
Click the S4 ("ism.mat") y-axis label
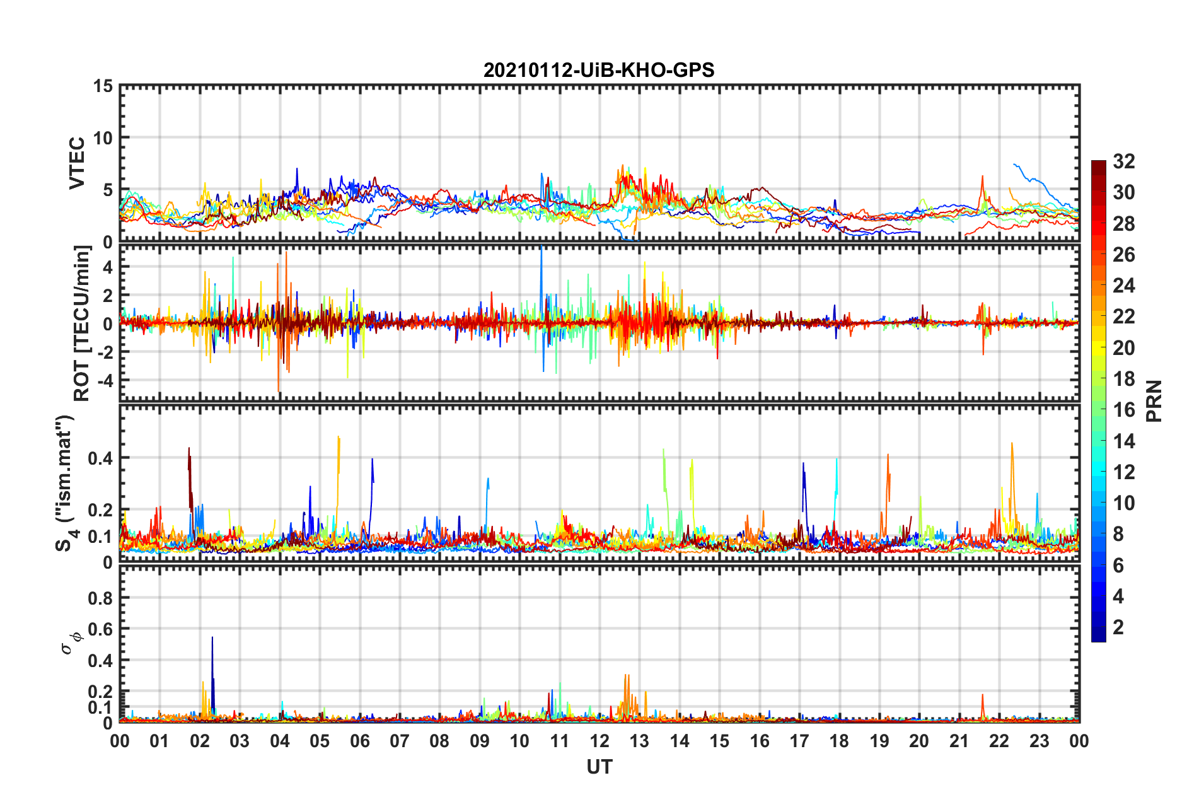click(x=67, y=483)
